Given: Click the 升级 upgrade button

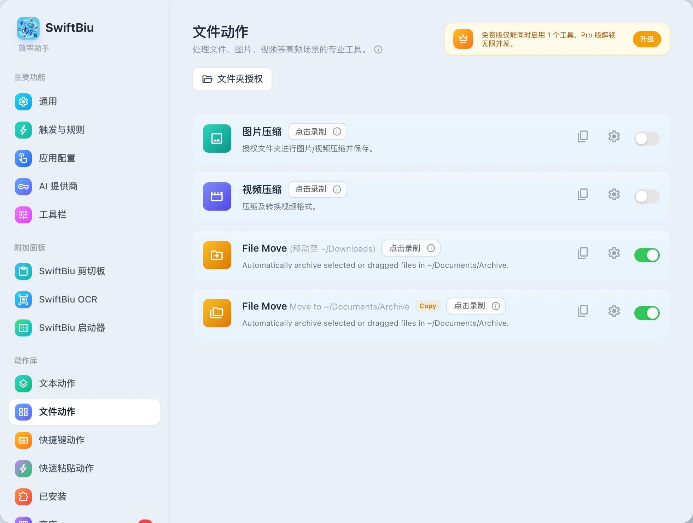Looking at the screenshot, I should [x=647, y=39].
